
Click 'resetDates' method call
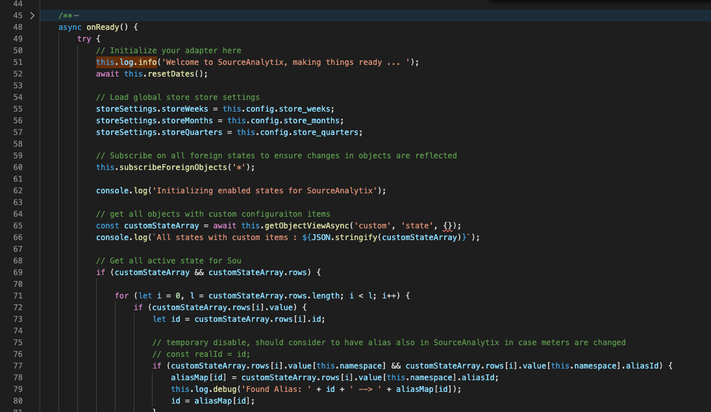coord(171,74)
